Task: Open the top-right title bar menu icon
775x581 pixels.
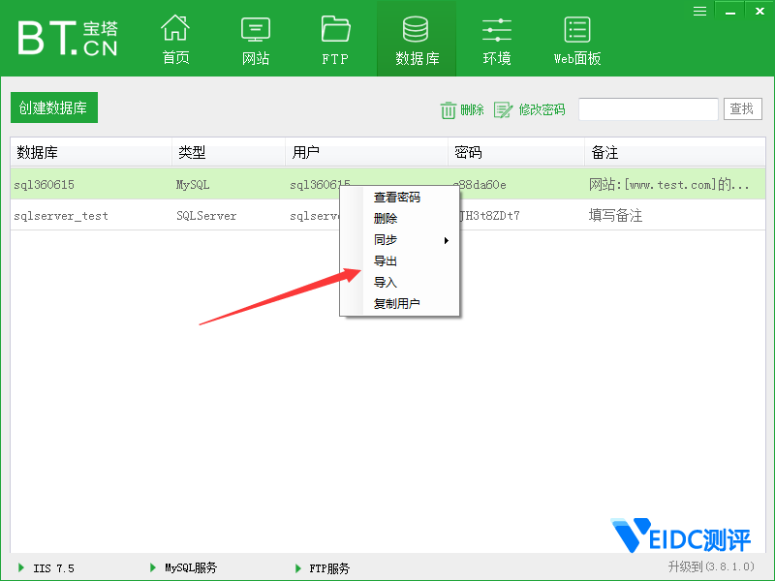Action: click(699, 11)
